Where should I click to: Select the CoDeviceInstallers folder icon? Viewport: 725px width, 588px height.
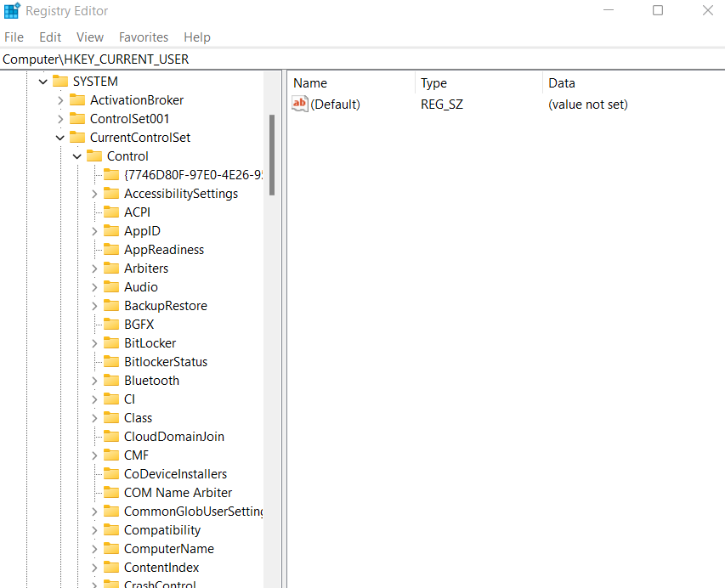click(111, 474)
